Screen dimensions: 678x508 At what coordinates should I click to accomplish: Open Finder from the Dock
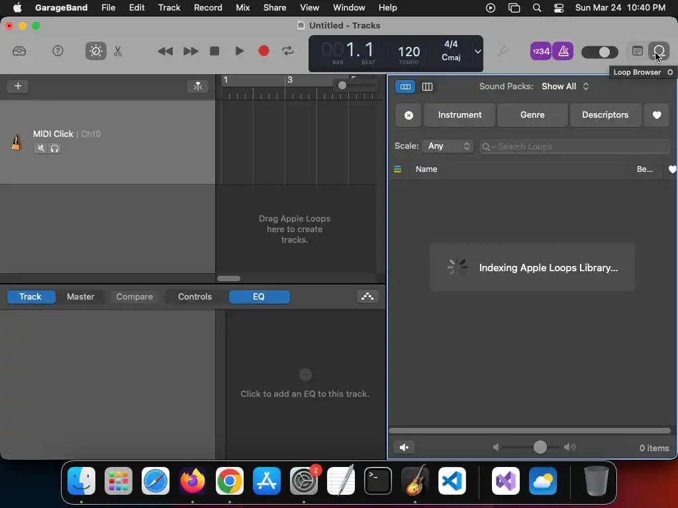pyautogui.click(x=81, y=481)
